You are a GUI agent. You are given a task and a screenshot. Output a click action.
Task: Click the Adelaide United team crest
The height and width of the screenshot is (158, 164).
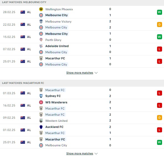tap(41, 46)
